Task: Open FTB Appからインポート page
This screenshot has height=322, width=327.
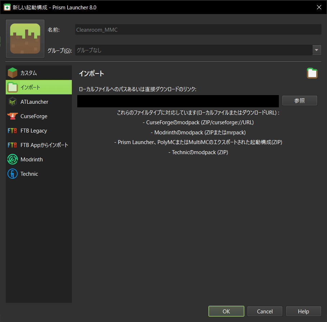Action: 39,145
